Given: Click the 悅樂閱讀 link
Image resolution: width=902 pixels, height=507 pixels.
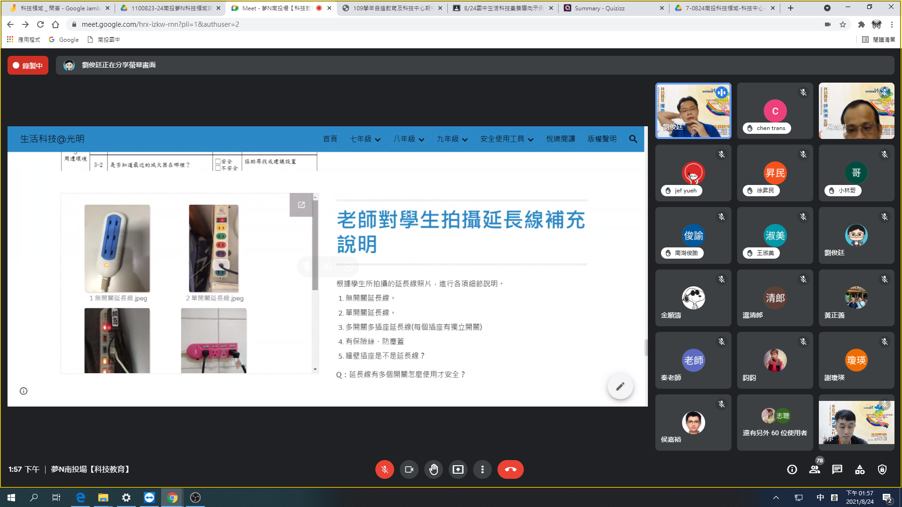Looking at the screenshot, I should coord(560,139).
